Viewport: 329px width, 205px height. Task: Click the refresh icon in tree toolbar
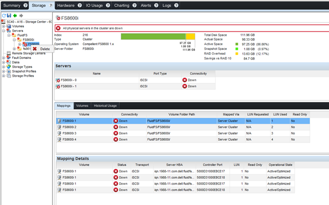pos(4,15)
